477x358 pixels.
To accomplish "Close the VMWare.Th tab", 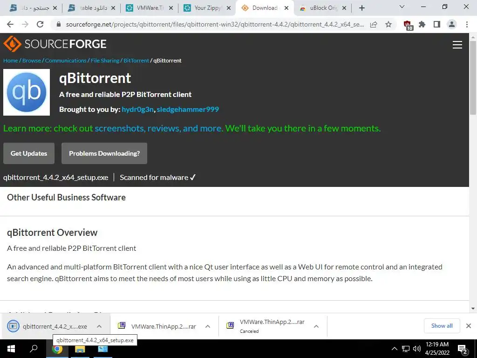I will pos(171,8).
